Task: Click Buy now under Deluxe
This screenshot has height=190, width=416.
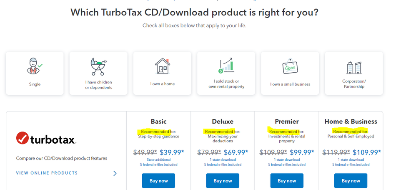Action: click(x=223, y=181)
